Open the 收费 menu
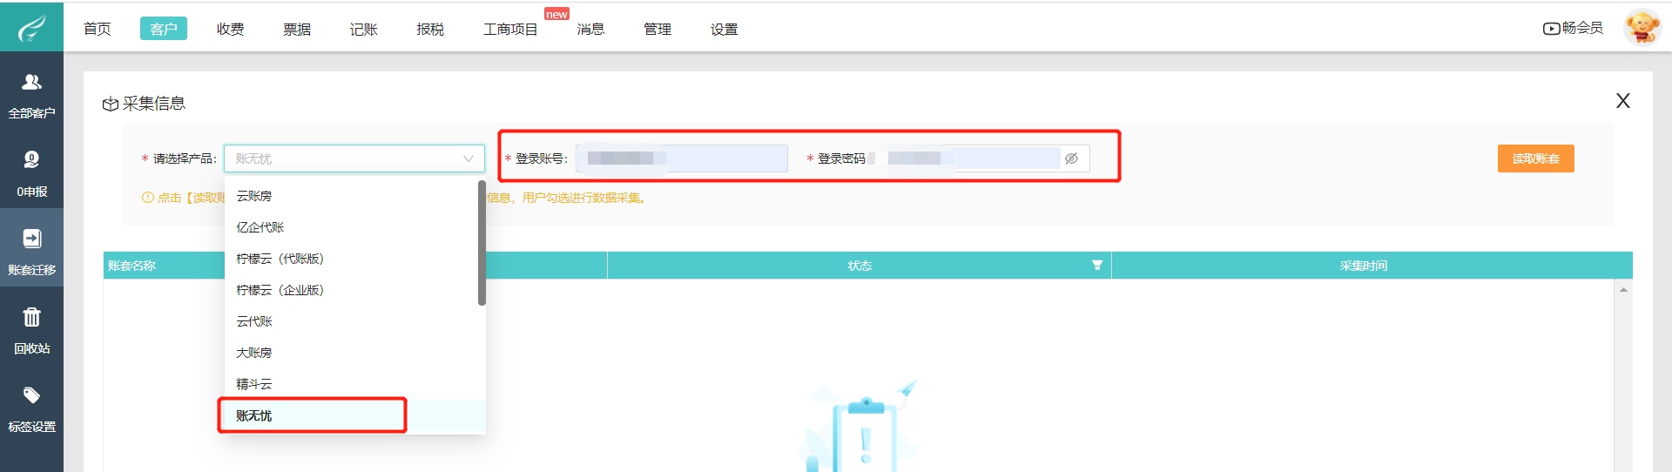The width and height of the screenshot is (1672, 472). 231,29
